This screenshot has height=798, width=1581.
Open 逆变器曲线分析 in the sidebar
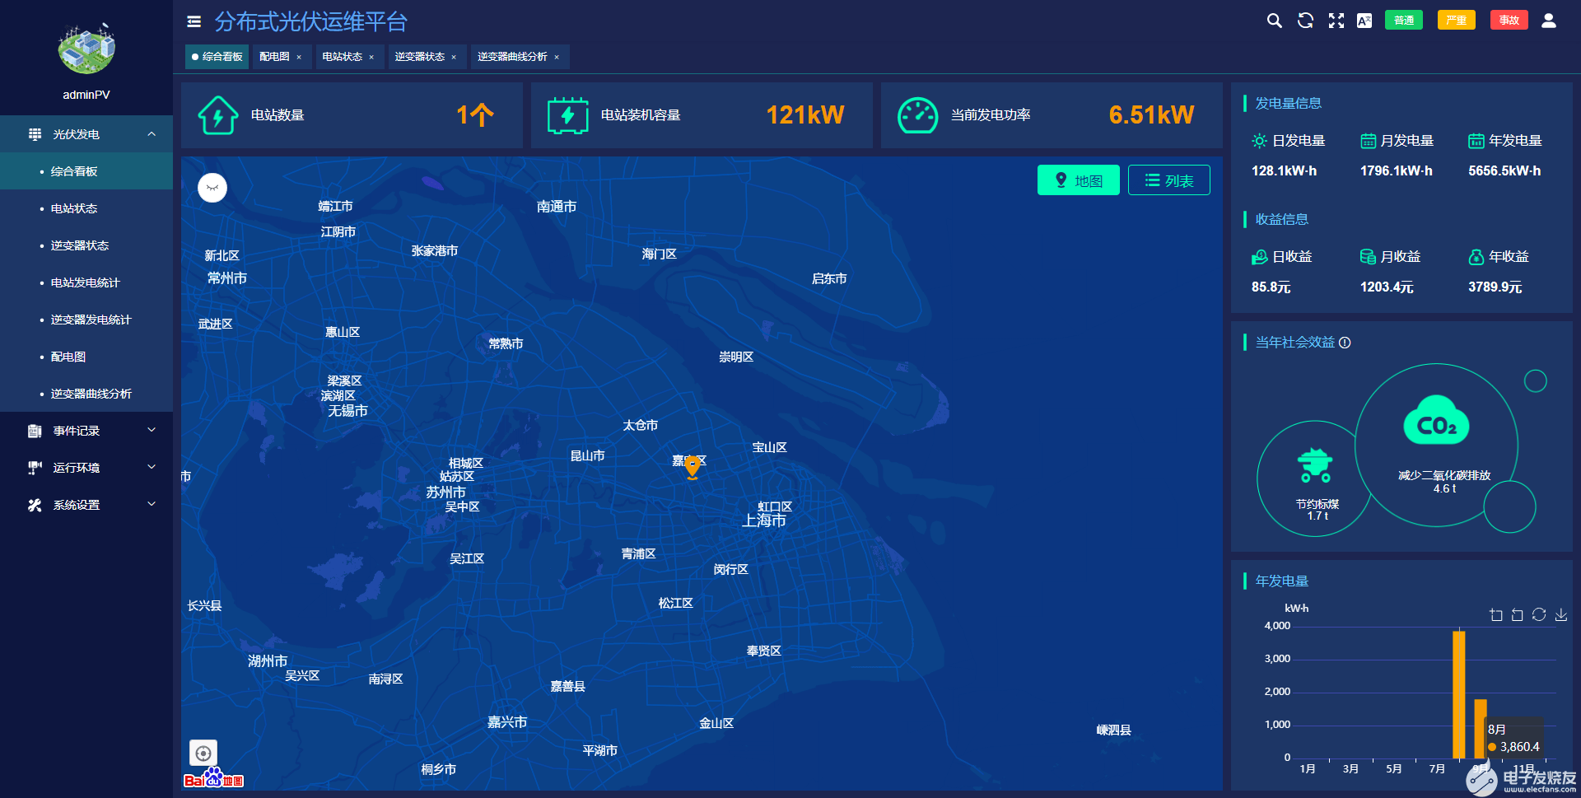click(86, 394)
